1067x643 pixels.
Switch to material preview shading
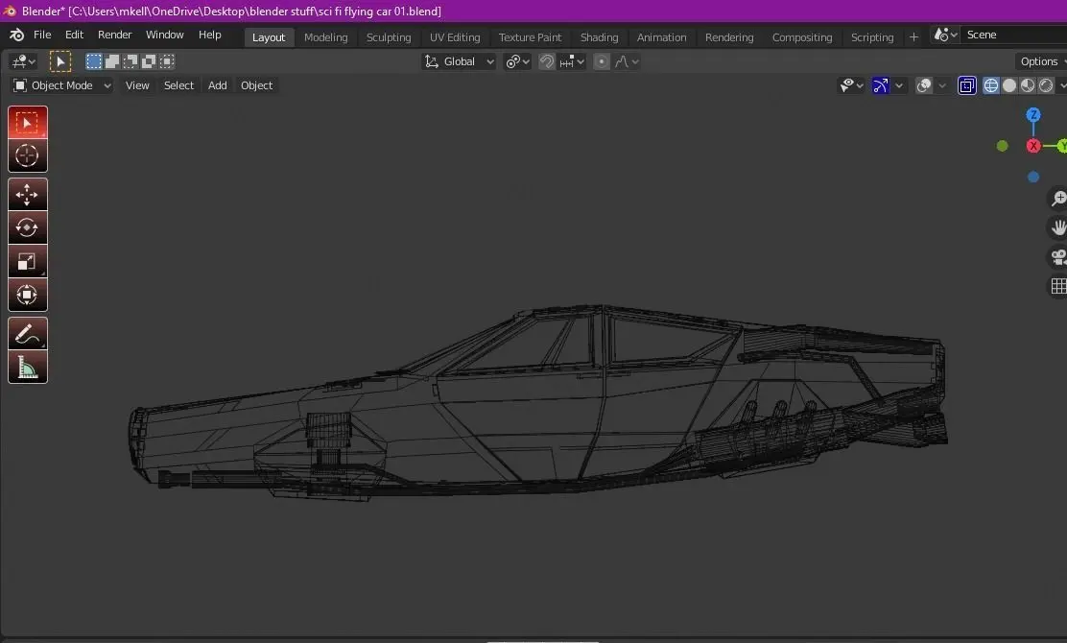tap(1028, 85)
